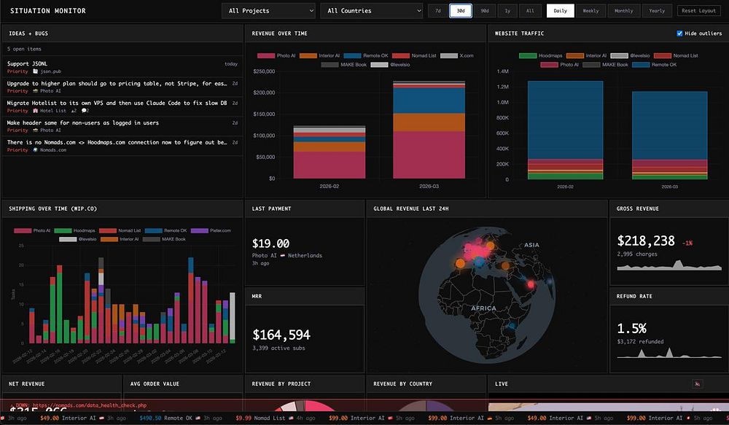
Task: Click the All Countries dropdown chevron arrow
Action: pyautogui.click(x=418, y=11)
